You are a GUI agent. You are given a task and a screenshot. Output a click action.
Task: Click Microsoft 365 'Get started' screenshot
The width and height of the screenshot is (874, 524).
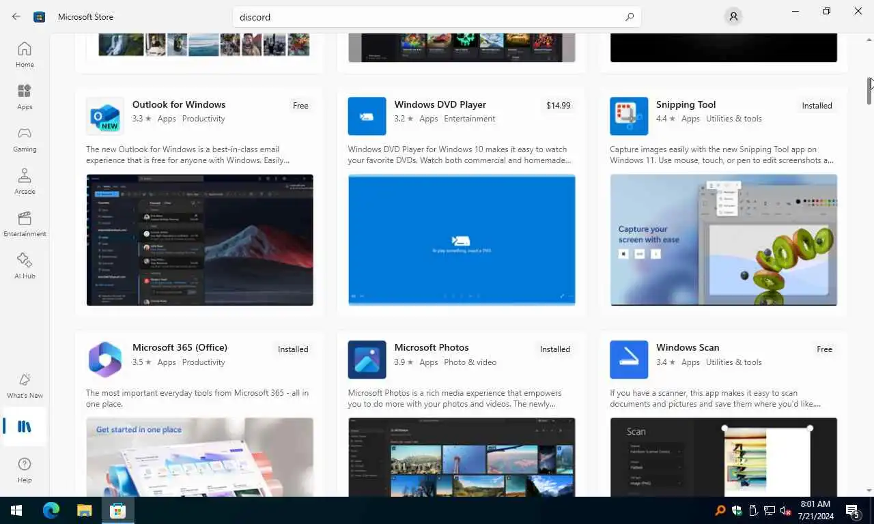pos(200,457)
